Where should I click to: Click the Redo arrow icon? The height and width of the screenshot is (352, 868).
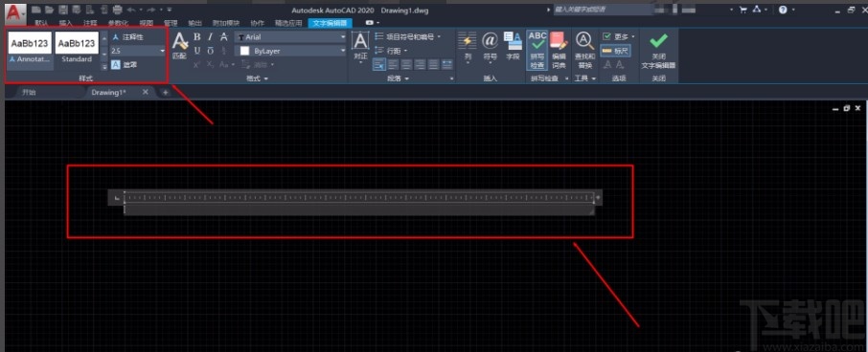[x=151, y=10]
